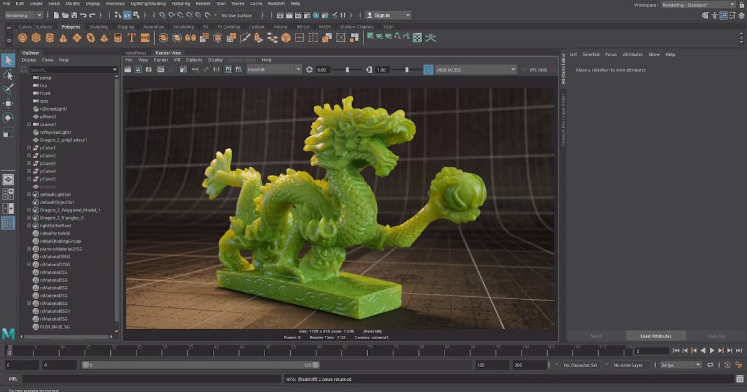Enable snap to grids in the status line
Image resolution: width=747 pixels, height=392 pixels.
click(162, 15)
